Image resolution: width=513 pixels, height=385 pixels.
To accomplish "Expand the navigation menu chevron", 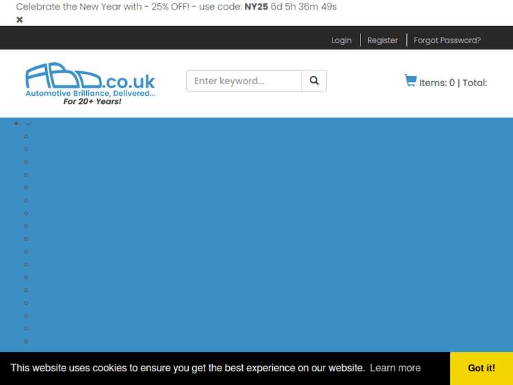I will [28, 124].
